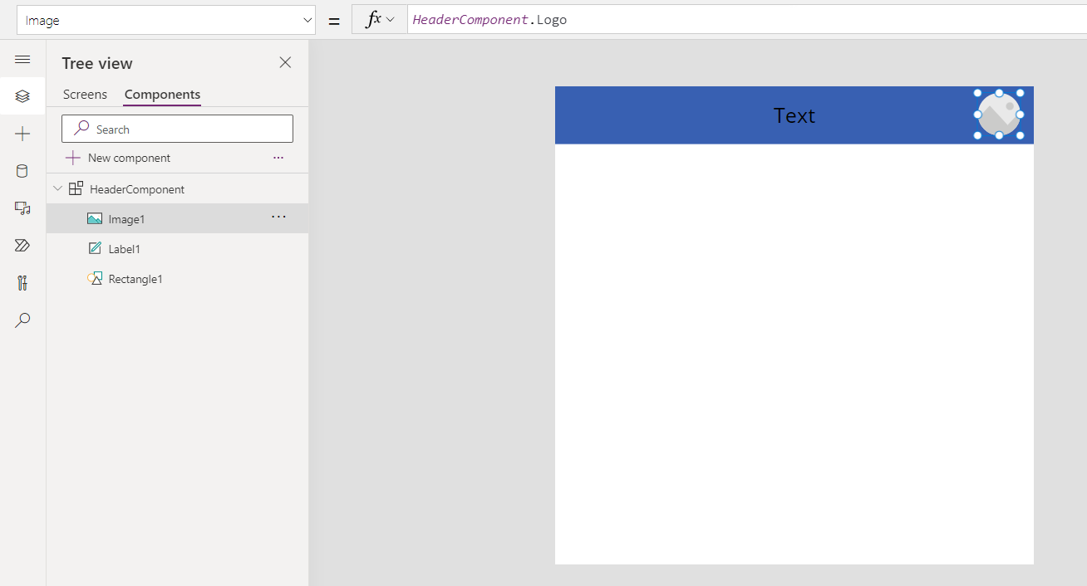Close the Tree view panel
This screenshot has width=1087, height=586.
click(x=285, y=63)
